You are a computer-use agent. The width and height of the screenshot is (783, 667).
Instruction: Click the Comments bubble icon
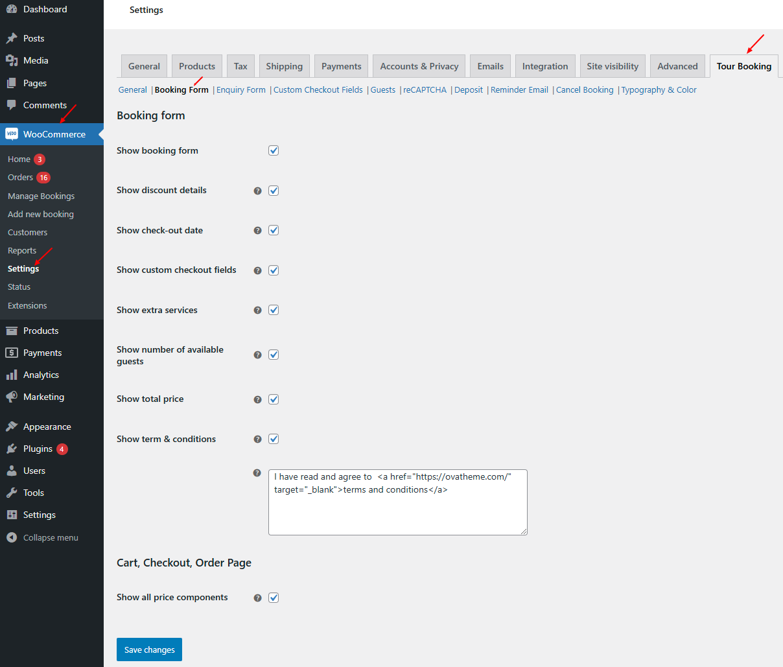pos(12,105)
